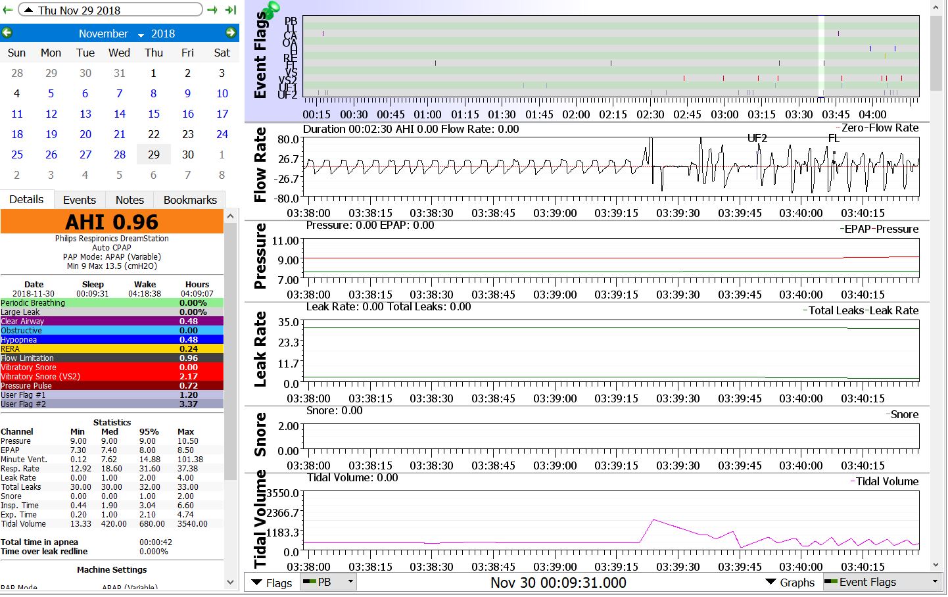Jump to the most recent day with the arrow-to-bar icon

click(x=231, y=10)
